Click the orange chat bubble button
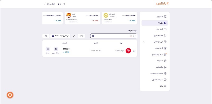This screenshot has width=212, height=104. [10, 95]
